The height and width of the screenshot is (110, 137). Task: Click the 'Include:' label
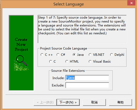point(58,78)
